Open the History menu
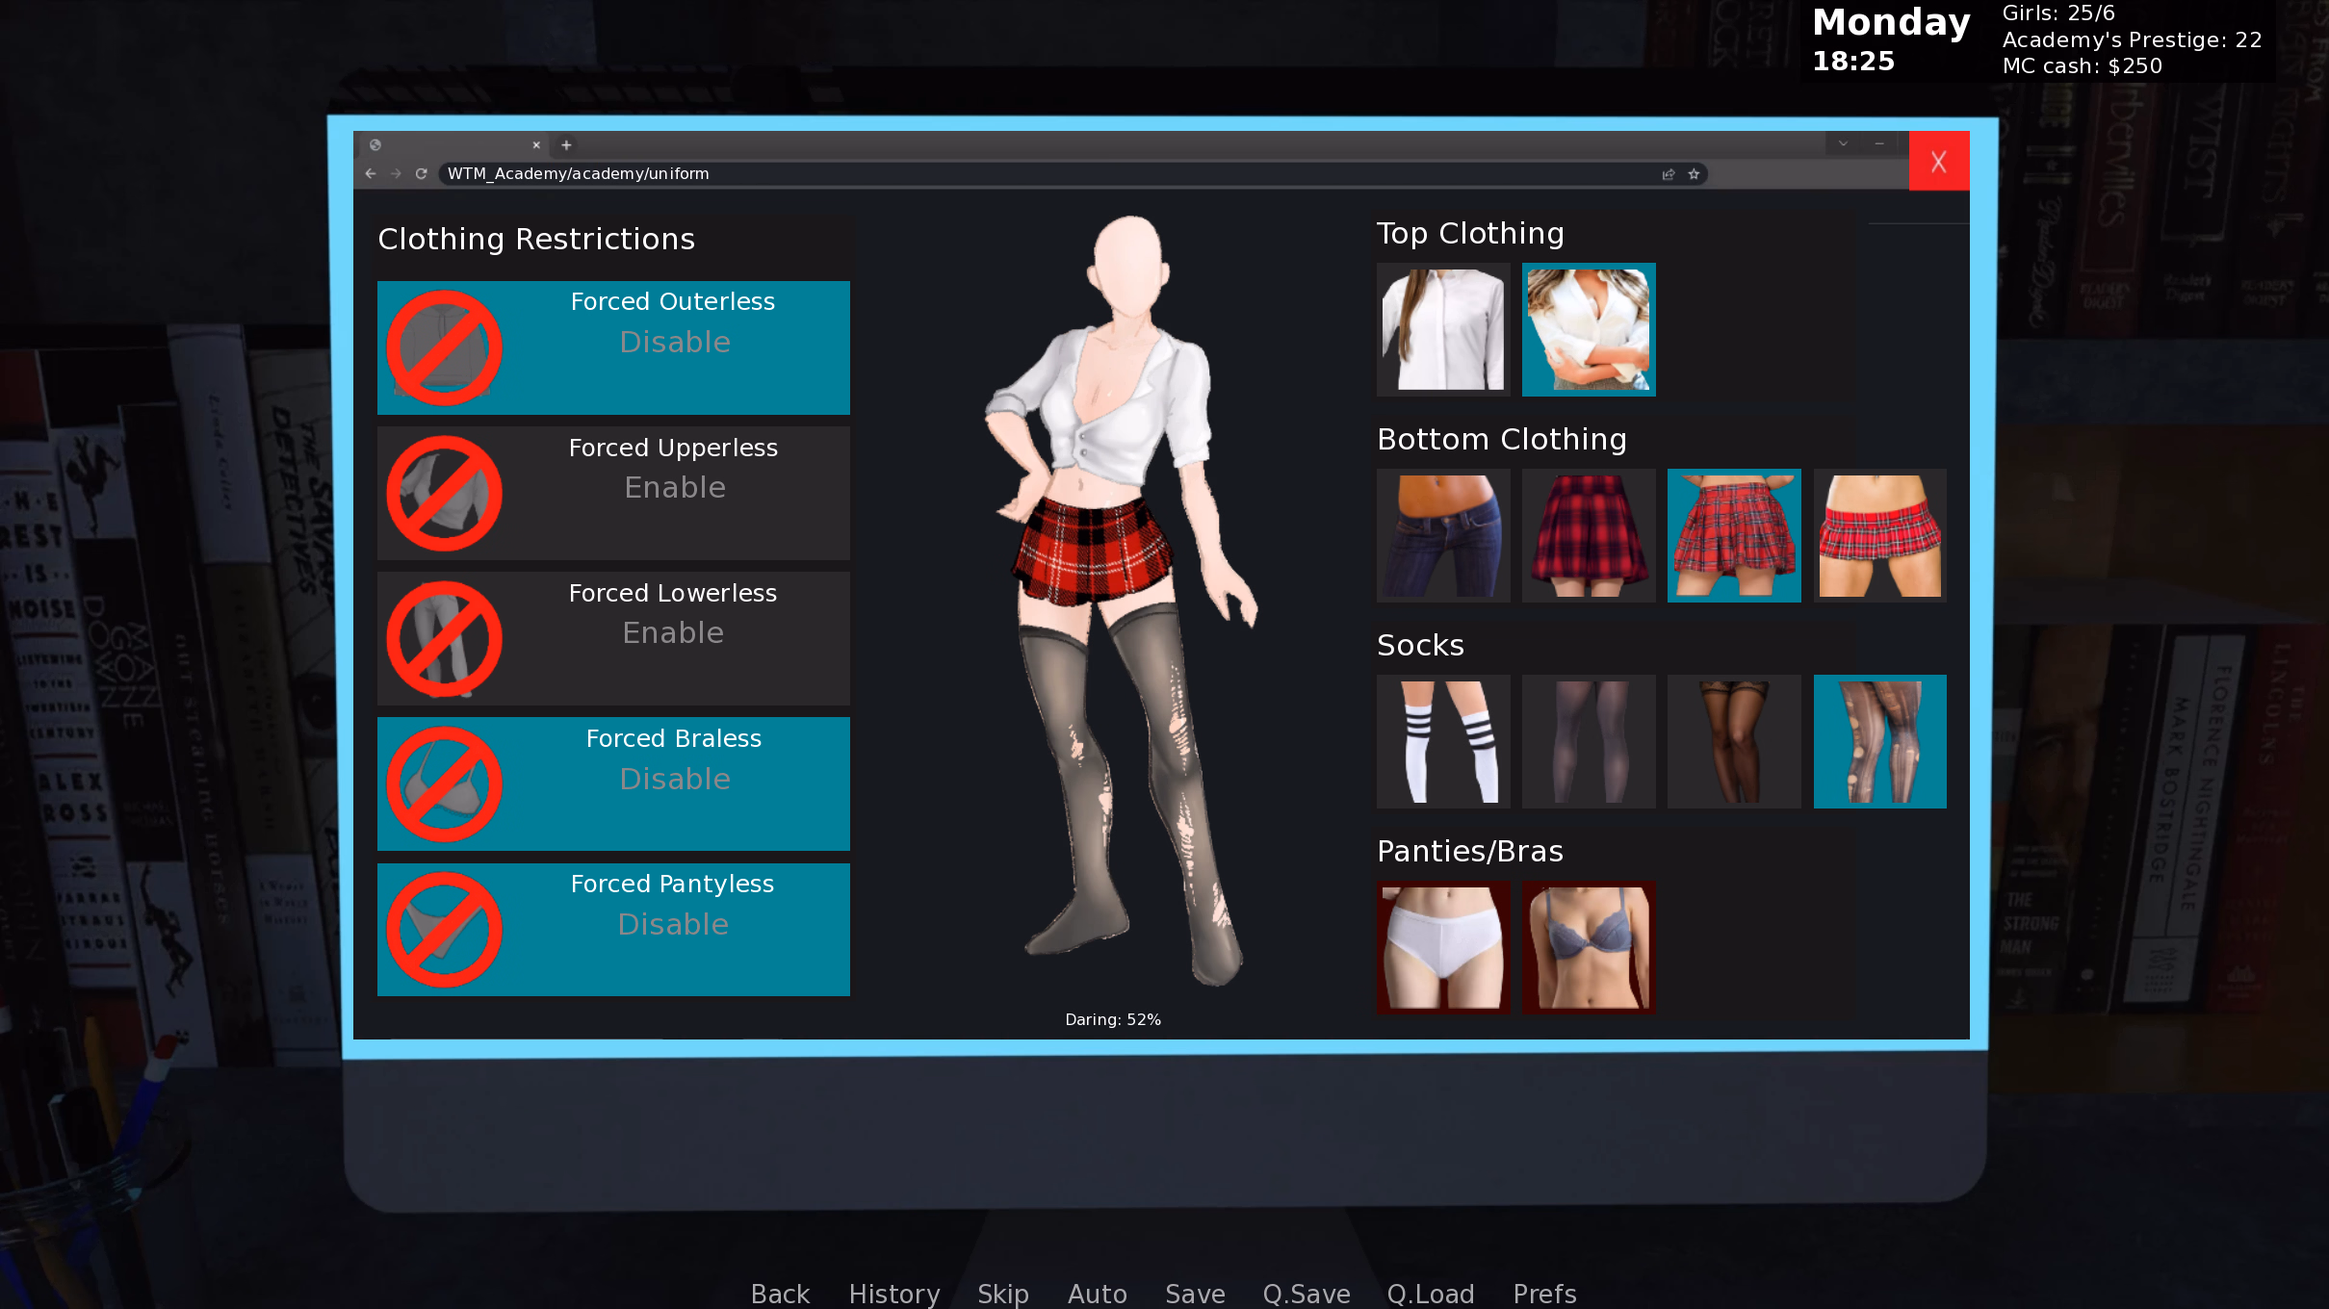 coord(893,1295)
